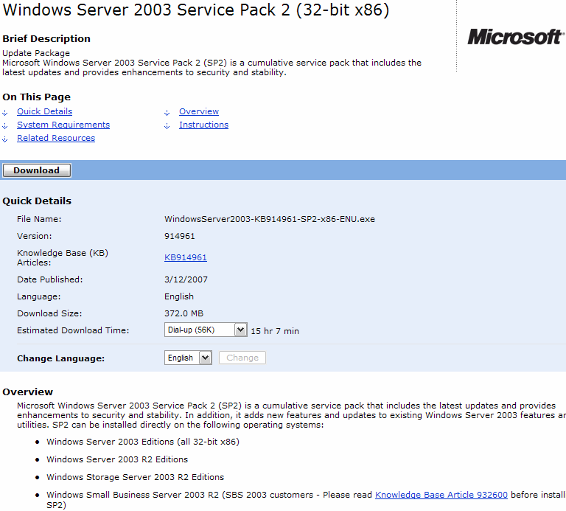Click the Dial-up (56K) dropdown arrow

[241, 330]
